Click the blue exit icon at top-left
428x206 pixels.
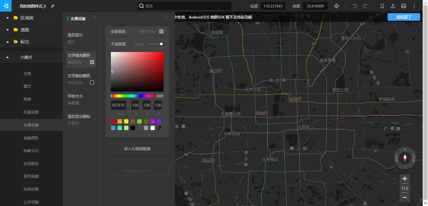[x=6, y=6]
